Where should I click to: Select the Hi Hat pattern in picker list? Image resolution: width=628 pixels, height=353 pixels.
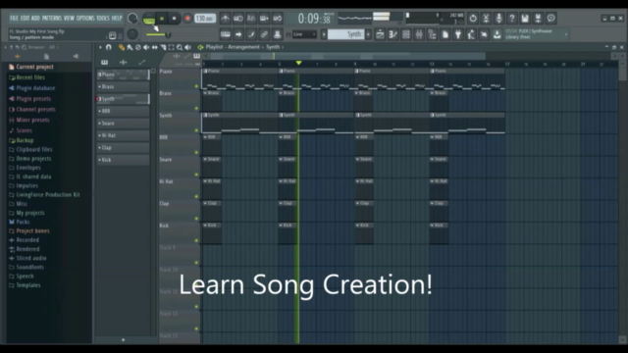[x=124, y=135]
